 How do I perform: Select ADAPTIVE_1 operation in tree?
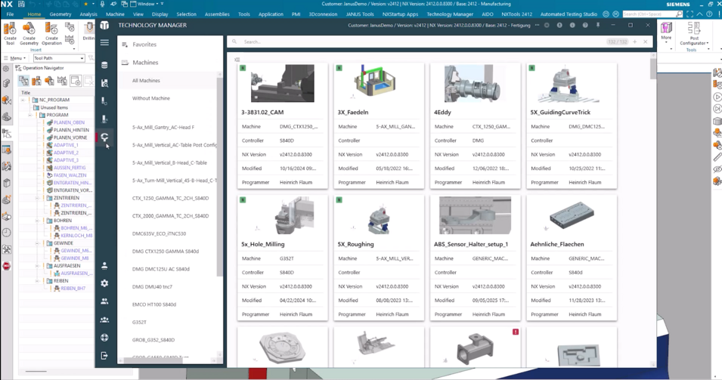pyautogui.click(x=66, y=145)
